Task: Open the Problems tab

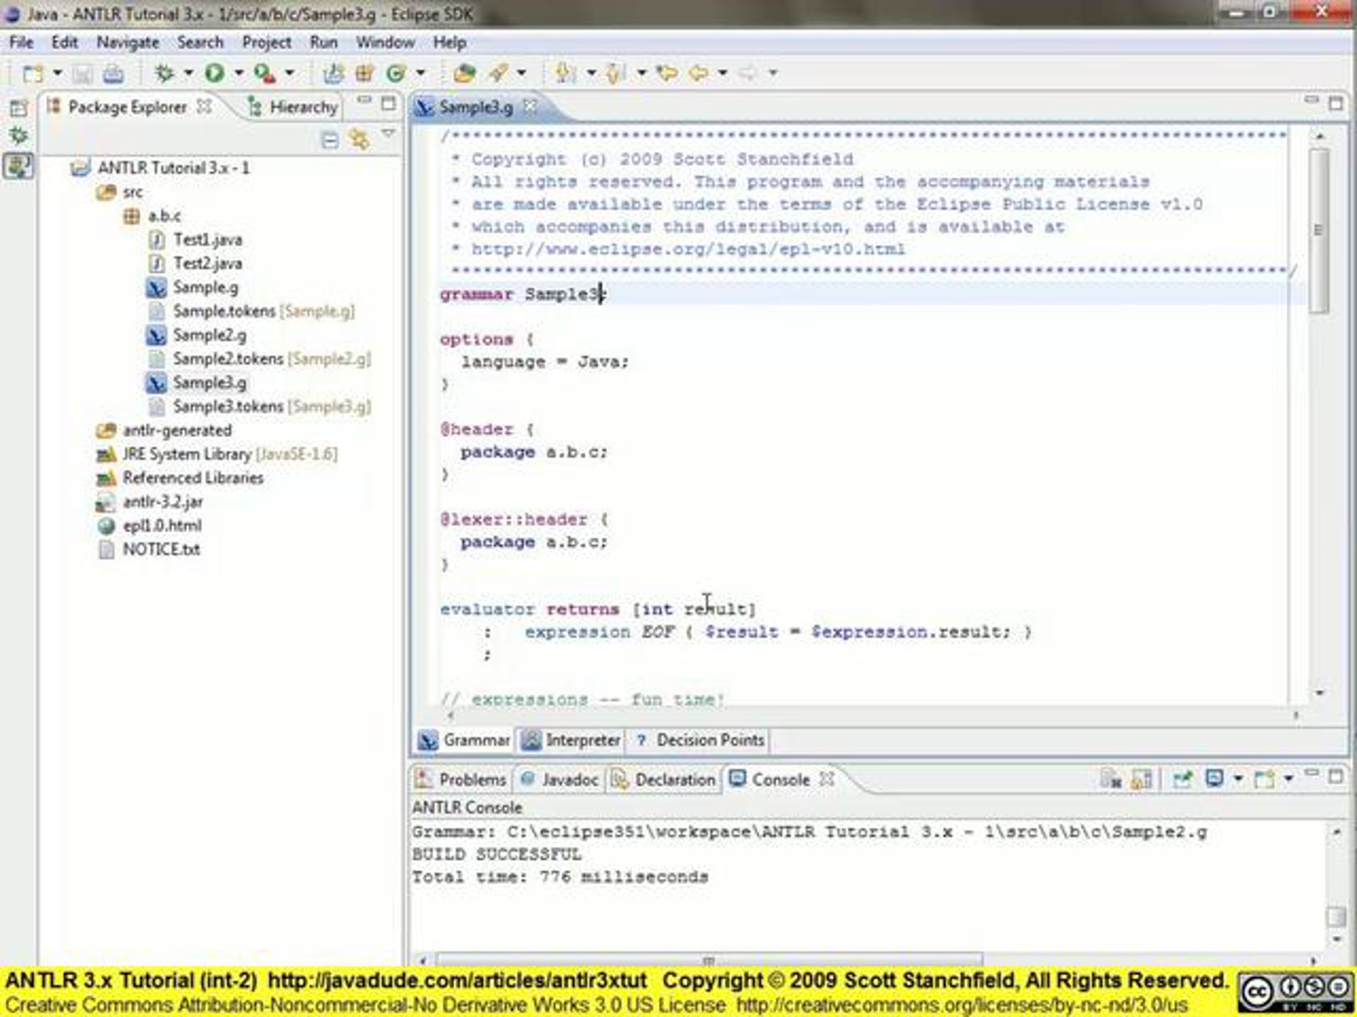Action: pyautogui.click(x=461, y=779)
